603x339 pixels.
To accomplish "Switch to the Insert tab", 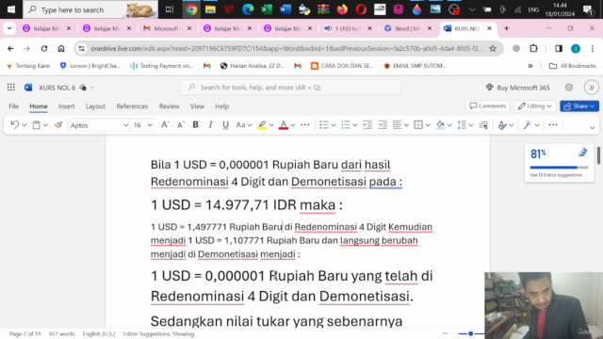I will (67, 106).
